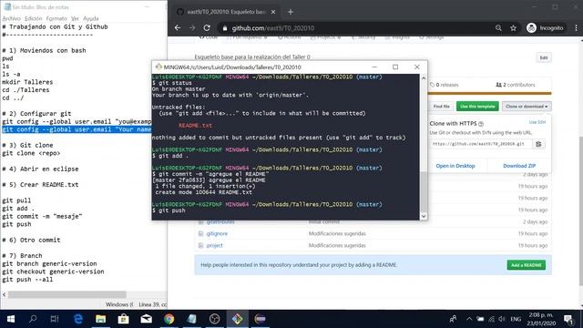Click the Git Bash vertical scrollbar thumb
This screenshot has height=328, width=583.
point(423,191)
